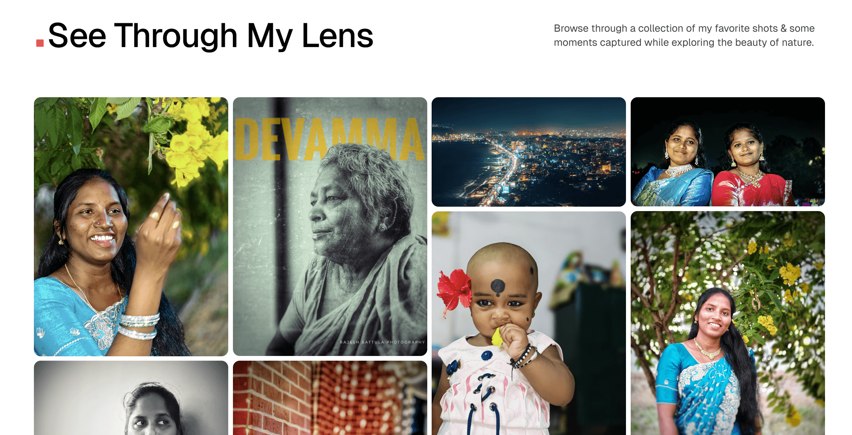Open the black-and-white woman portrait thumbnail
This screenshot has width=852, height=435.
click(131, 398)
